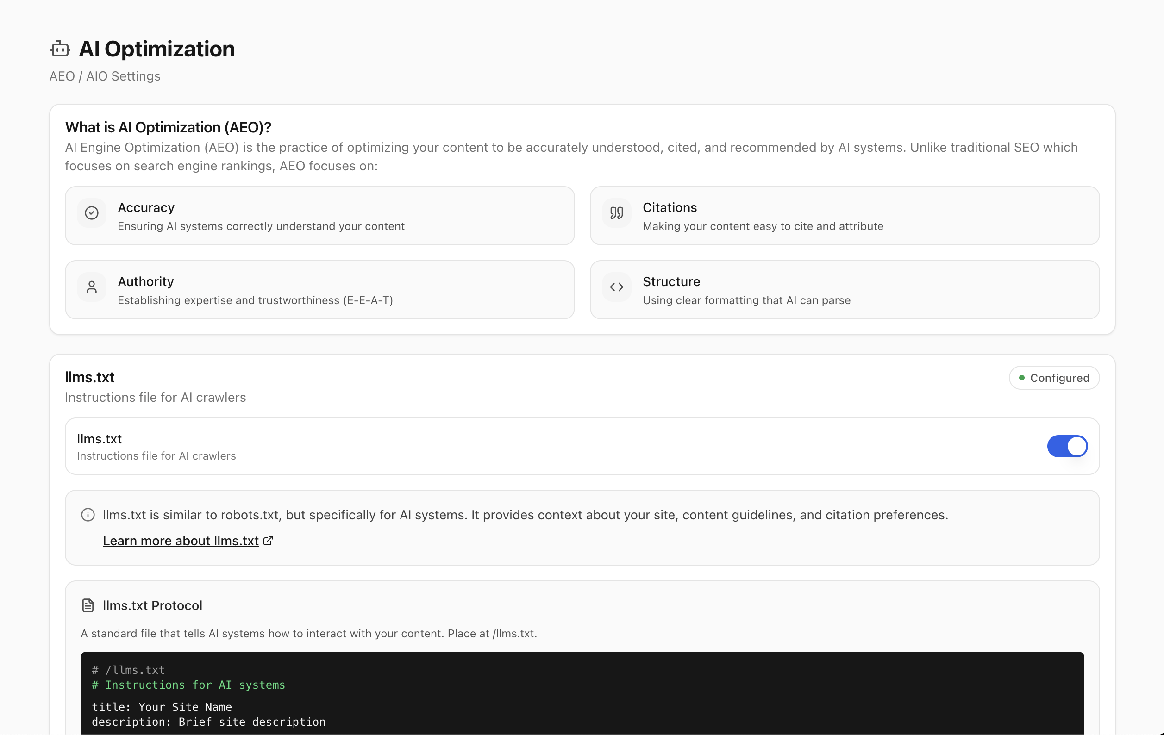Disable the llms.txt toggle switch

[x=1067, y=446]
